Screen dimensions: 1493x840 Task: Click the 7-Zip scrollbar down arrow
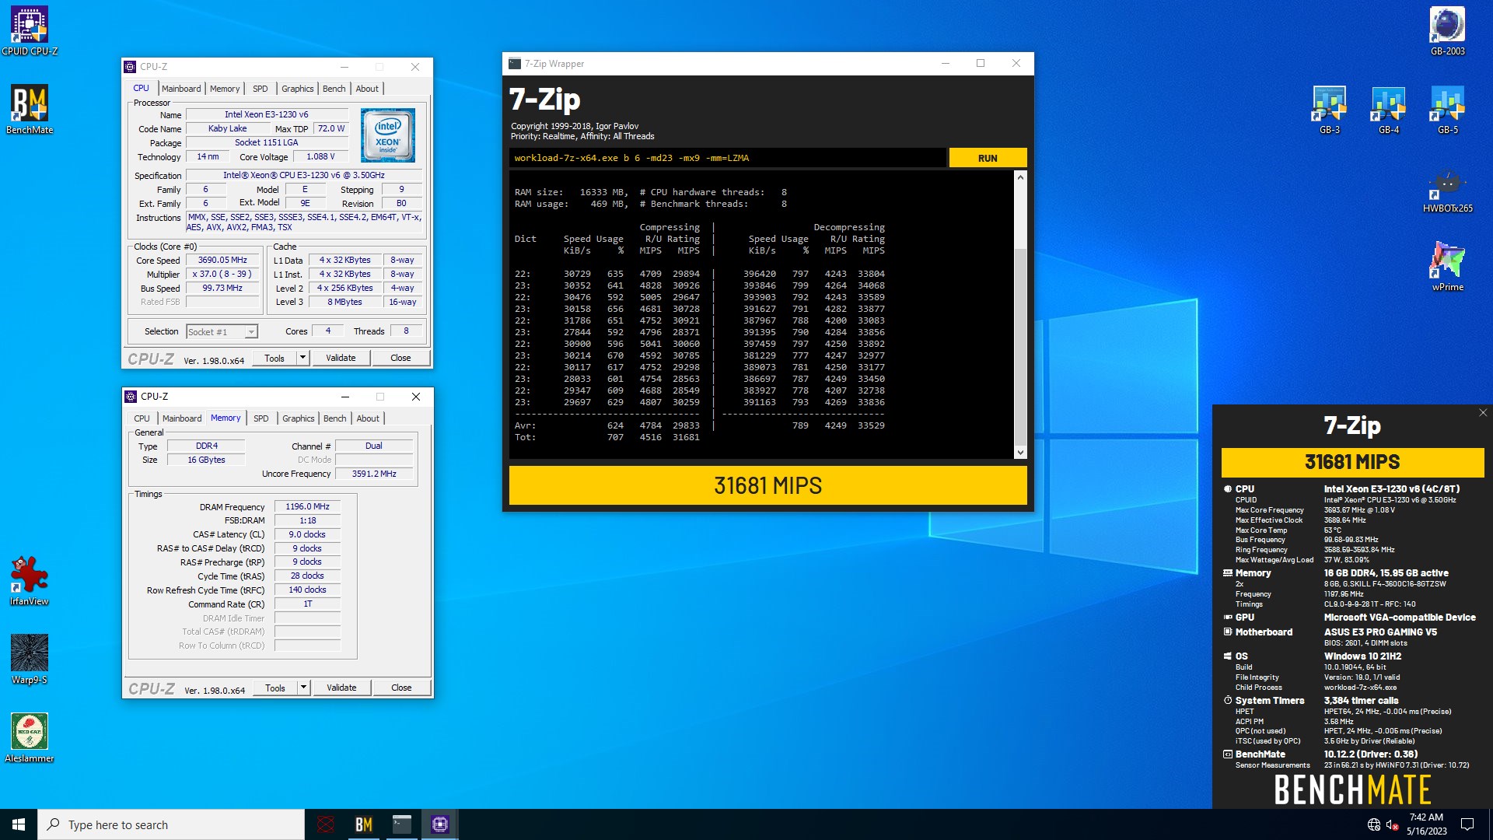coord(1020,453)
